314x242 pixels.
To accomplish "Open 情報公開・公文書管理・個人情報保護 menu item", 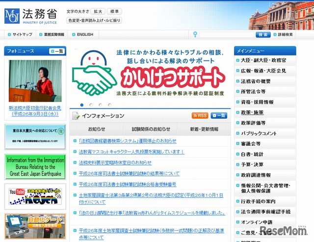I will click(x=265, y=188).
